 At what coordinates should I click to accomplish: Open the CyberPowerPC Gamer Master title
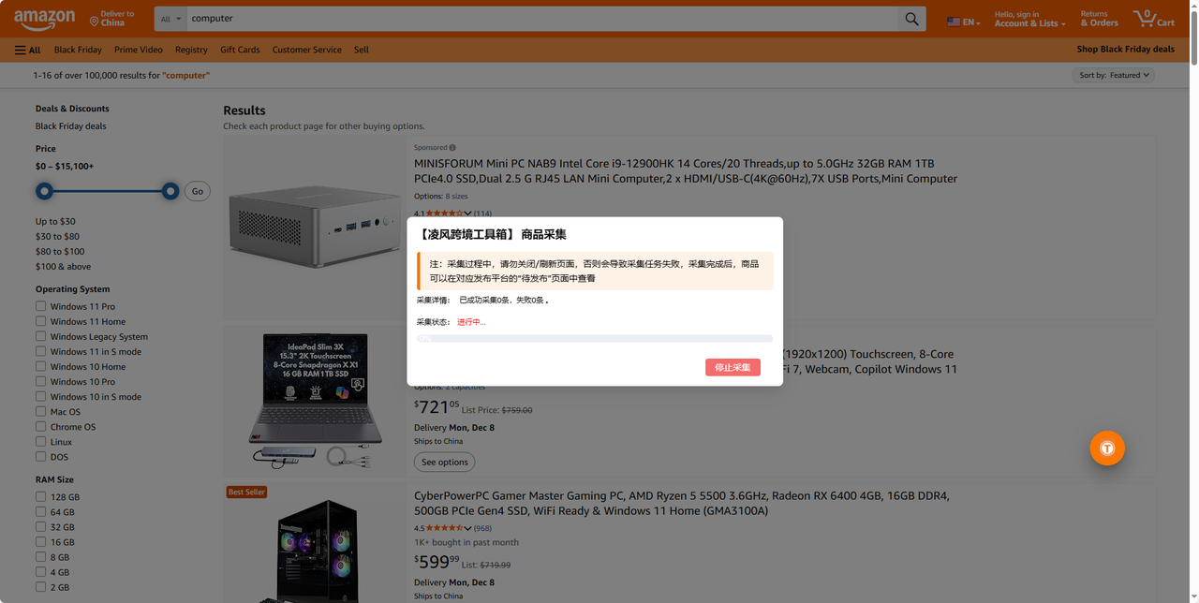(682, 503)
